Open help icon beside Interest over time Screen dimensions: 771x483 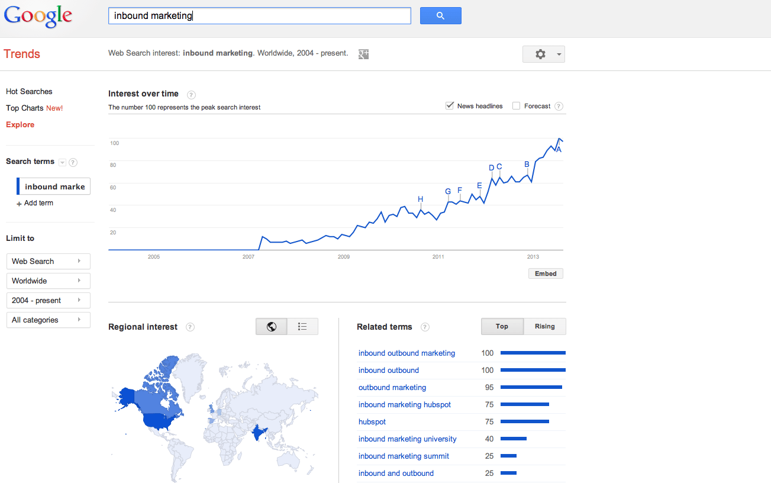[x=191, y=94]
